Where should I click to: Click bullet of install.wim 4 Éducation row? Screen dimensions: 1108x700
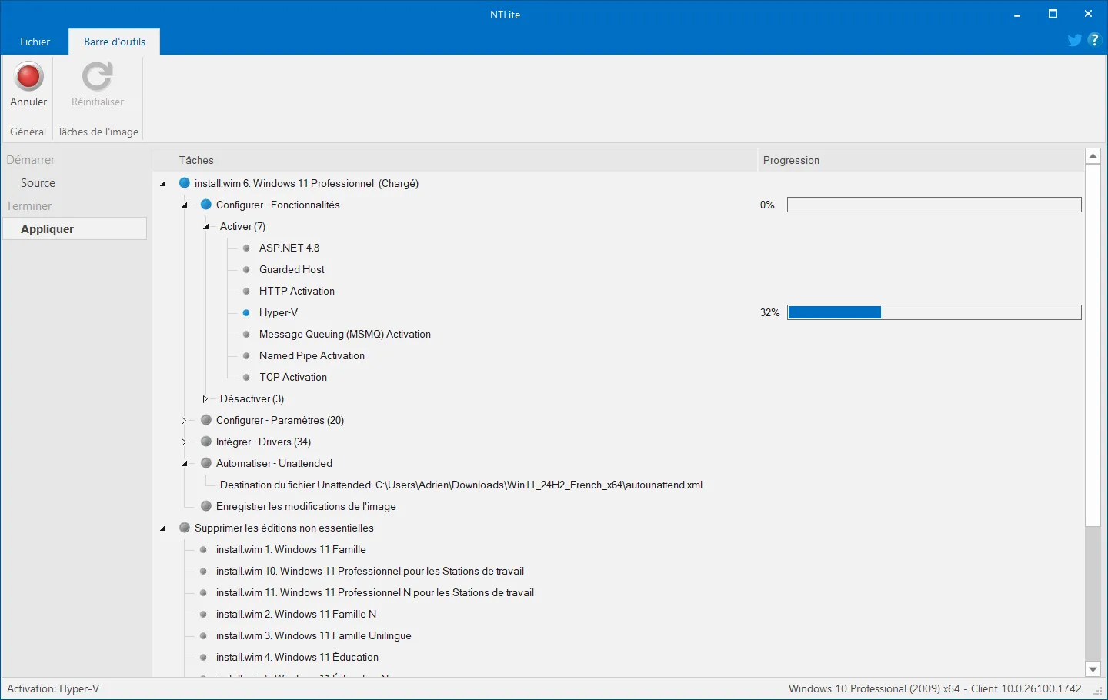(203, 657)
